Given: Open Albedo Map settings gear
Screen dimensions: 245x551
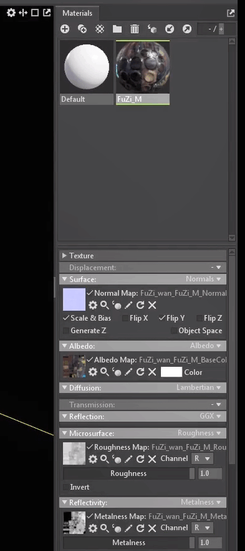Looking at the screenshot, I should coord(93,372).
